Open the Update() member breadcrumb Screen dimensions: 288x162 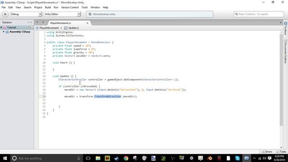tap(73, 28)
